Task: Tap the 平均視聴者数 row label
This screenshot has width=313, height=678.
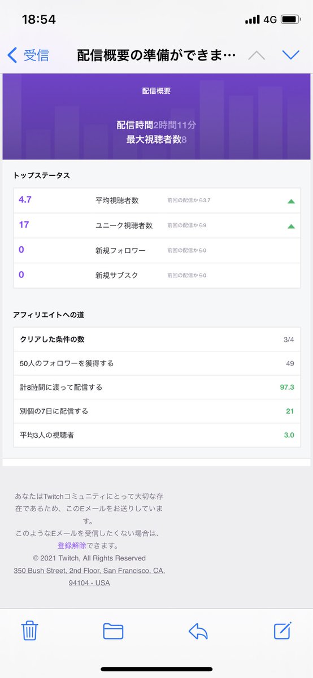Action: [117, 200]
